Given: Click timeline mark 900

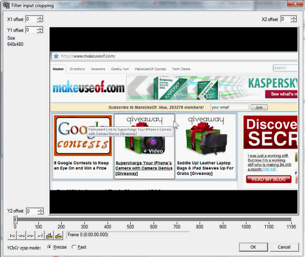Looking at the screenshot, I should tap(223, 226).
